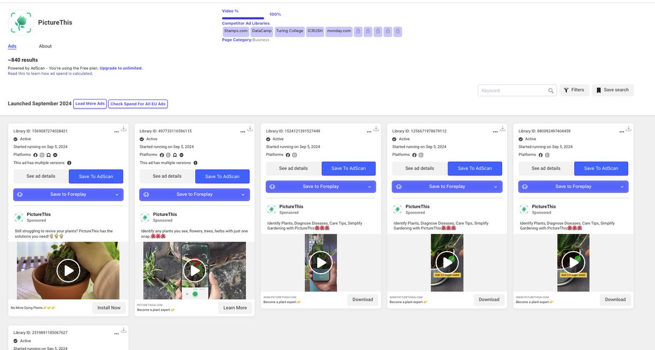
Task: Open three-dot menu on ad 1524121391527449
Action: tap(369, 132)
